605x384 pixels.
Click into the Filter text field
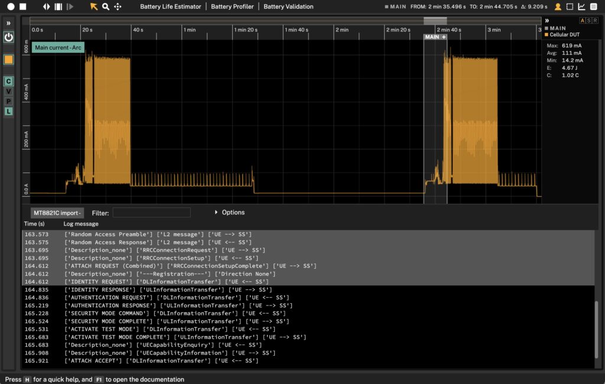tap(152, 213)
